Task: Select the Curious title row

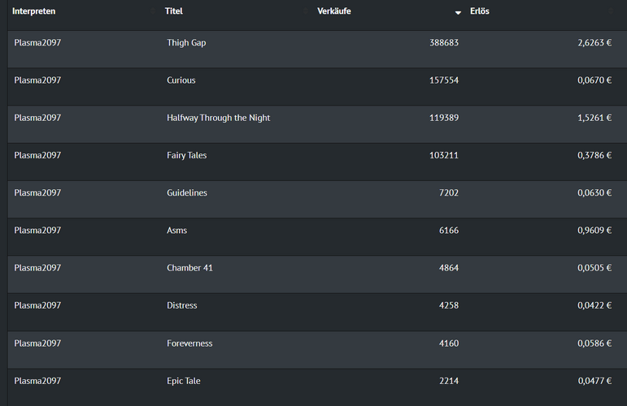Action: point(181,80)
